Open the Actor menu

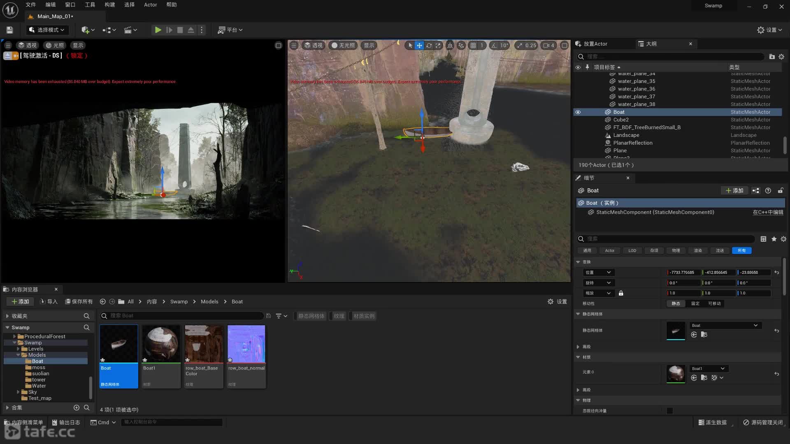(150, 5)
